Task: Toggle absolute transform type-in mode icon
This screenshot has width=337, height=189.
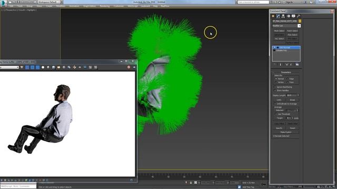Action: pyautogui.click(x=195, y=183)
